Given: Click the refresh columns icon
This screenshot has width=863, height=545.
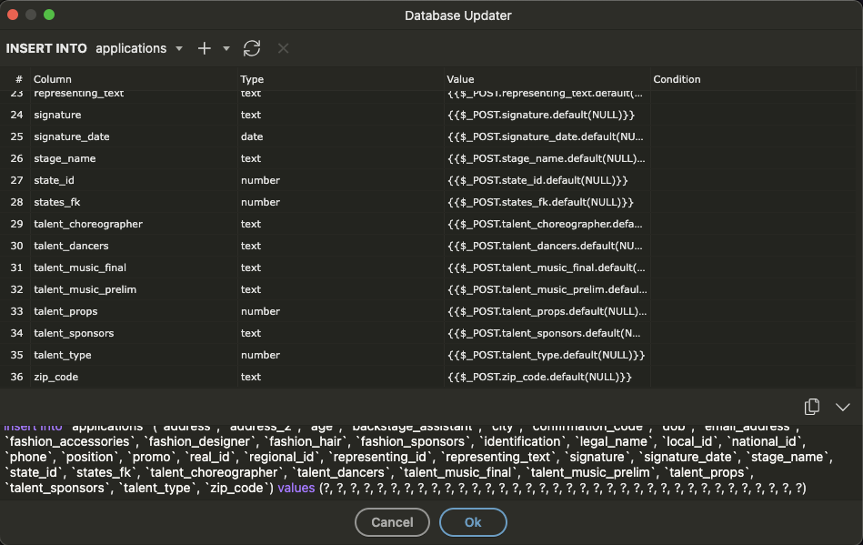Looking at the screenshot, I should (x=252, y=48).
